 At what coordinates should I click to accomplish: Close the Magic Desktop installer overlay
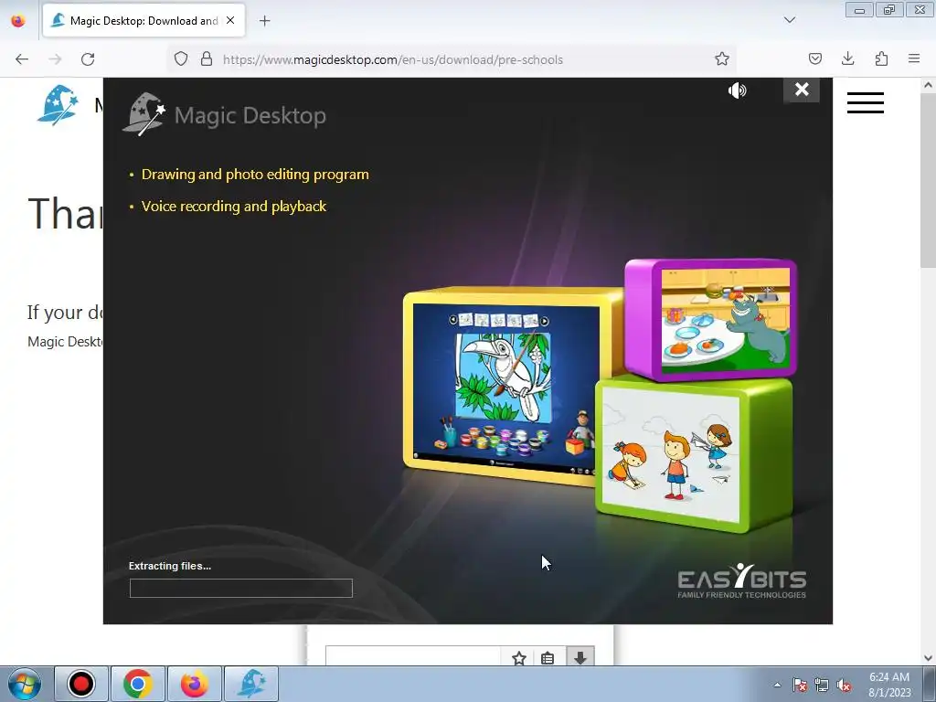pos(801,90)
